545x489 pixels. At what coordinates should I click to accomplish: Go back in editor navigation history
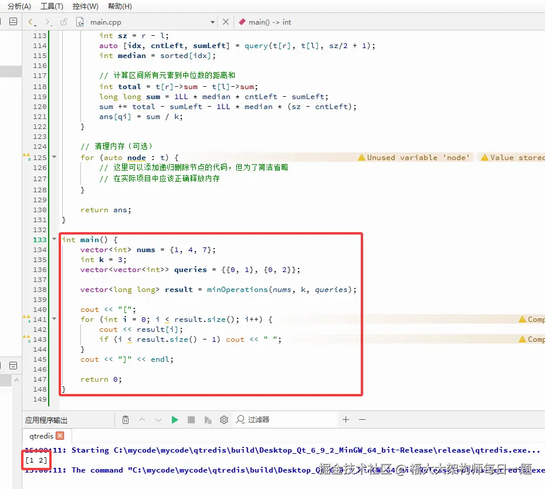pos(31,22)
